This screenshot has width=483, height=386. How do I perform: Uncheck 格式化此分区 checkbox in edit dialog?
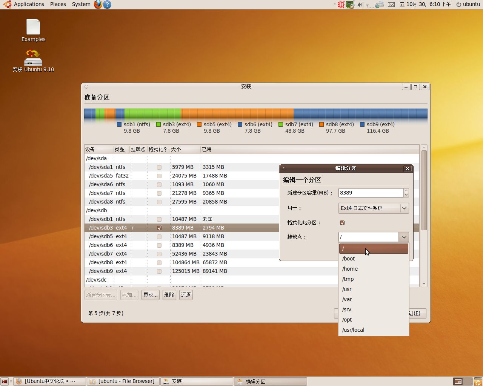pyautogui.click(x=342, y=223)
